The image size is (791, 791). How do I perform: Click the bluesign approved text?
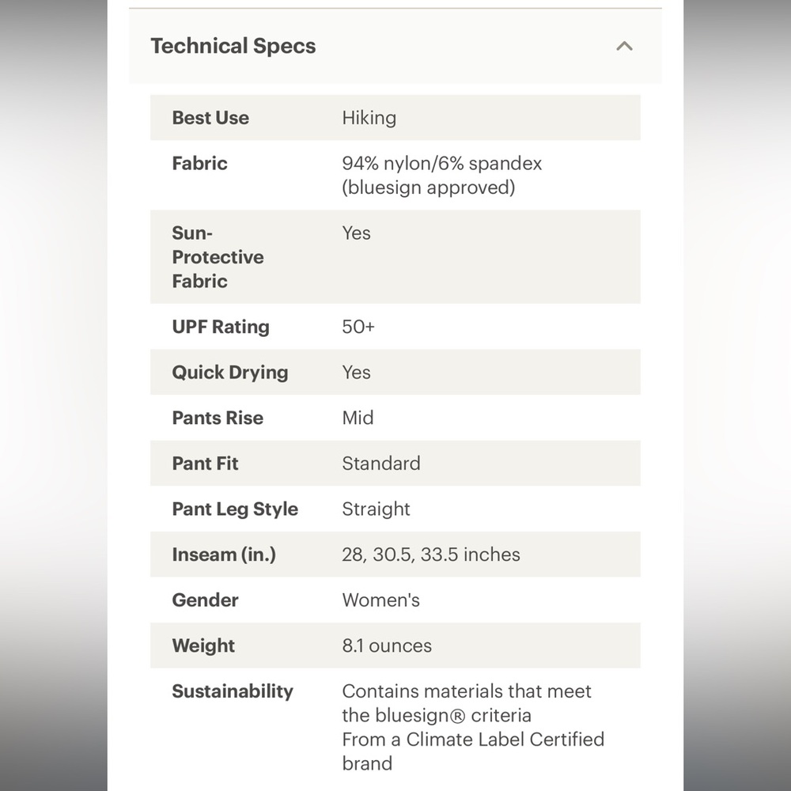(x=428, y=187)
